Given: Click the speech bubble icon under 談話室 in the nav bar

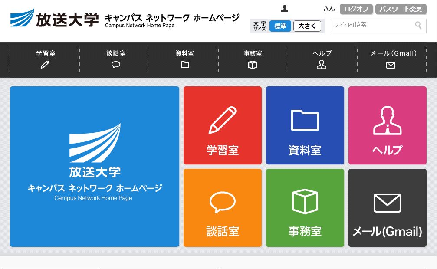Looking at the screenshot, I should tap(116, 65).
